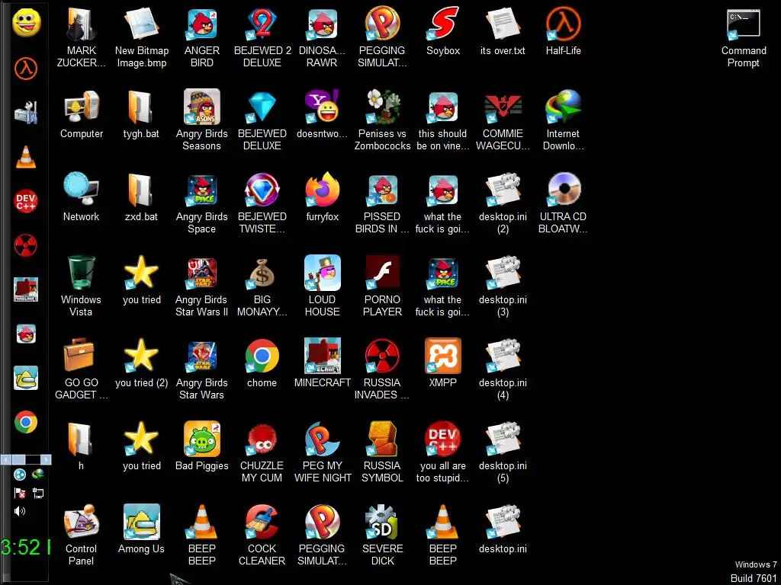Launch the ANGER BIRD shortcut
This screenshot has width=781, height=585.
[x=201, y=38]
